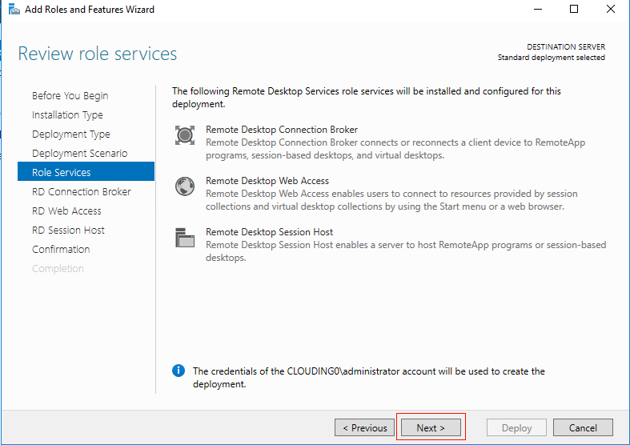630x445 pixels.
Task: Click the Next button
Action: pyautogui.click(x=431, y=427)
